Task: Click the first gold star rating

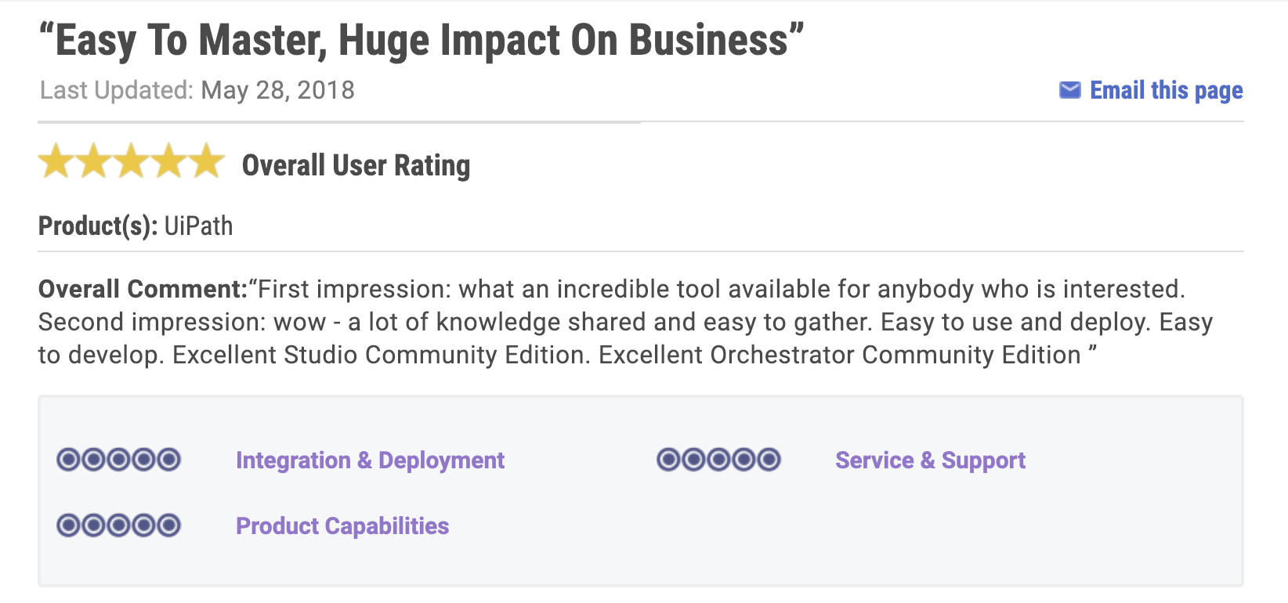Action: 56,161
